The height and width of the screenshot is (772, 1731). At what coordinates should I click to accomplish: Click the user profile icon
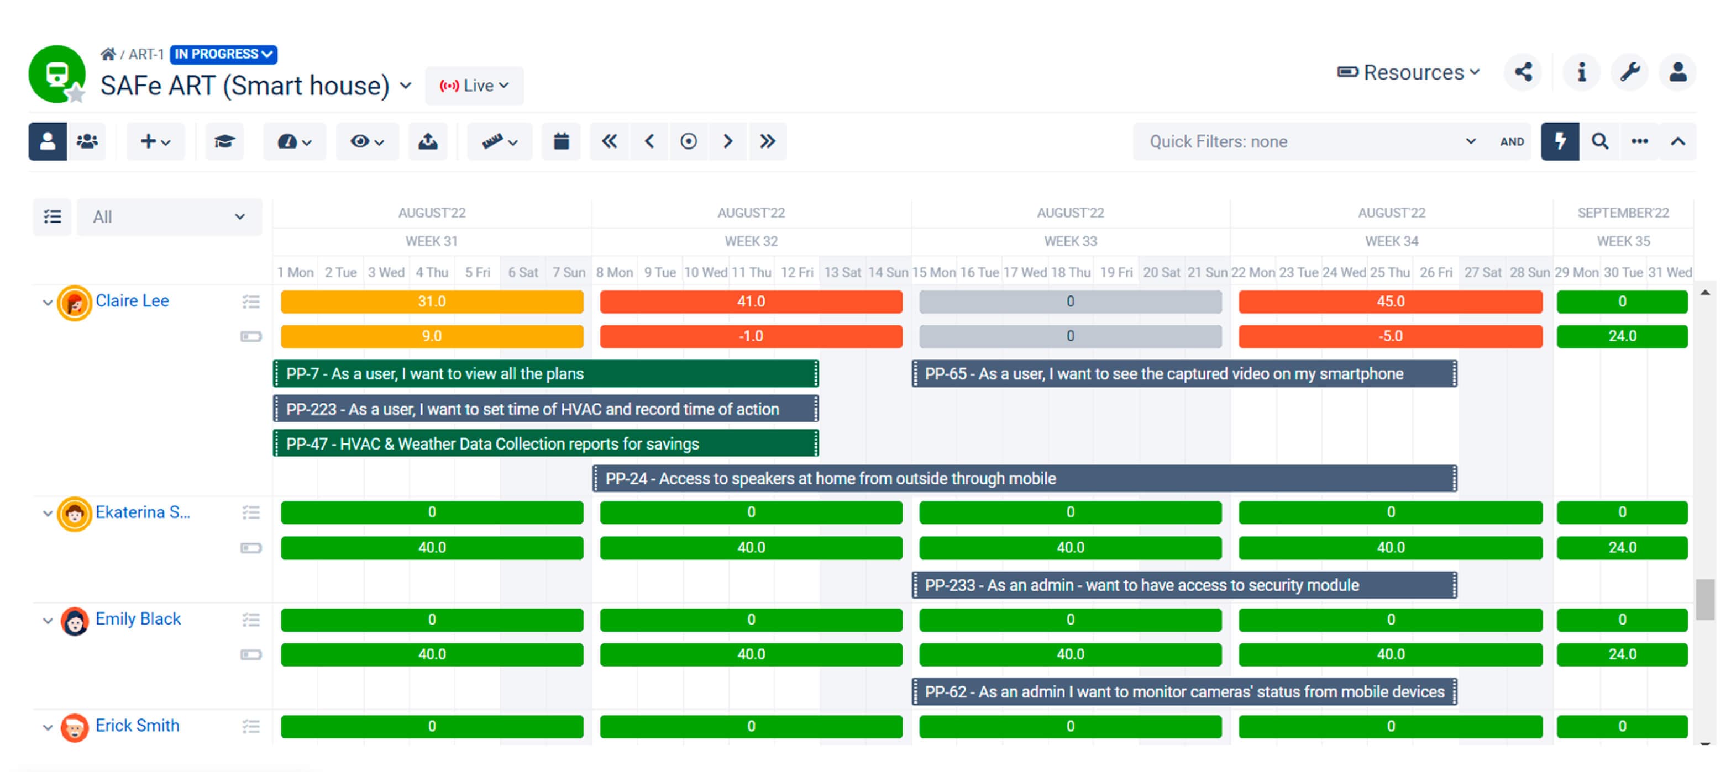[1678, 72]
